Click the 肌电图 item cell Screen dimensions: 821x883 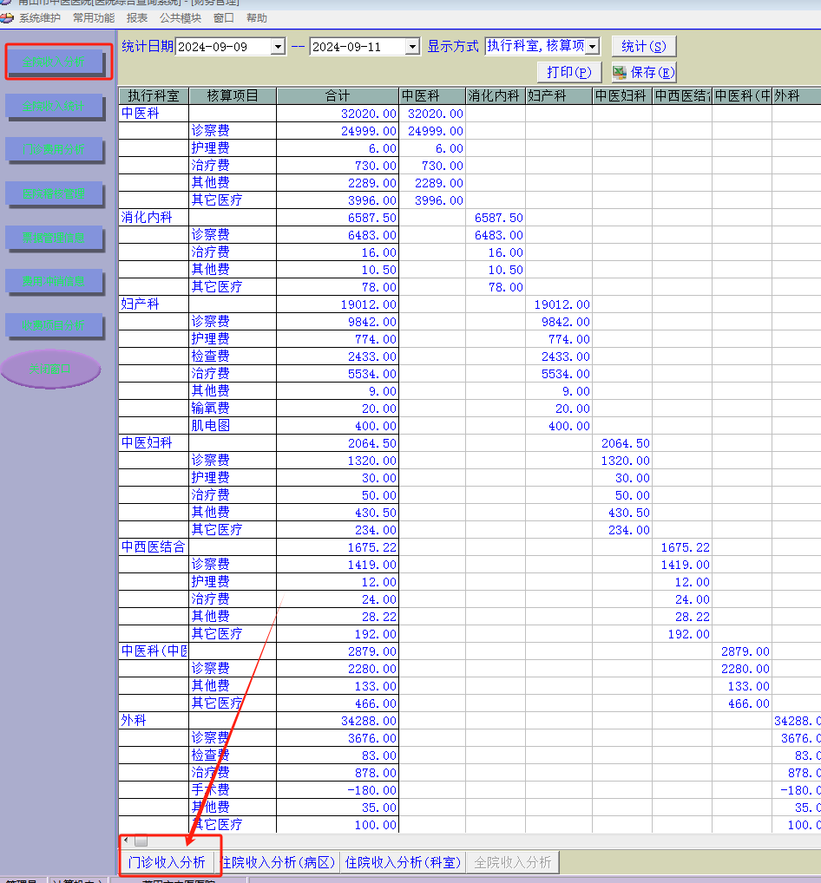(x=233, y=426)
